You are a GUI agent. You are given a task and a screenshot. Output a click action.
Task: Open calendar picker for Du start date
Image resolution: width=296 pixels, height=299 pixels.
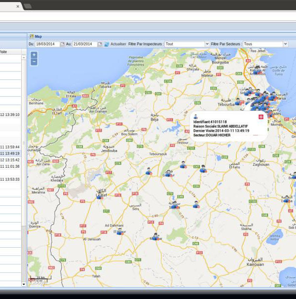[x=63, y=44]
